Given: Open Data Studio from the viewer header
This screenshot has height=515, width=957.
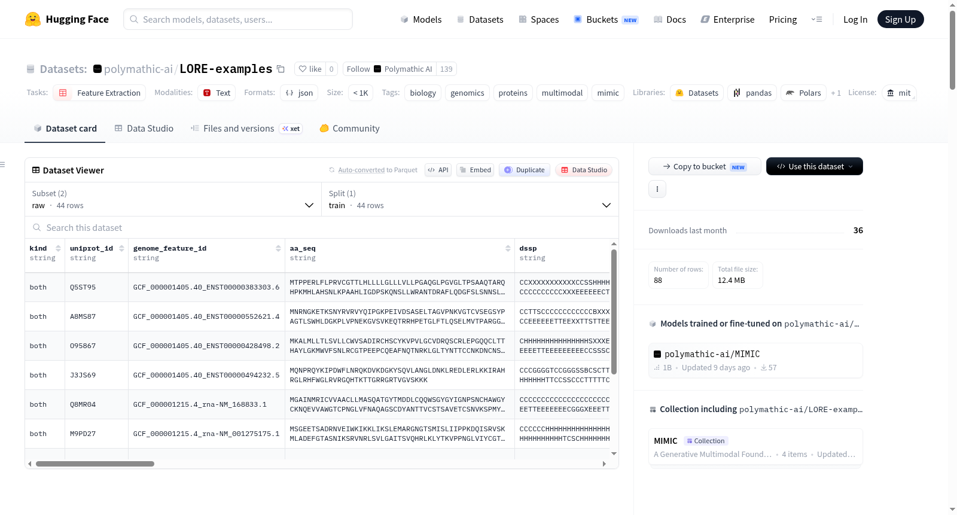Looking at the screenshot, I should tap(584, 170).
